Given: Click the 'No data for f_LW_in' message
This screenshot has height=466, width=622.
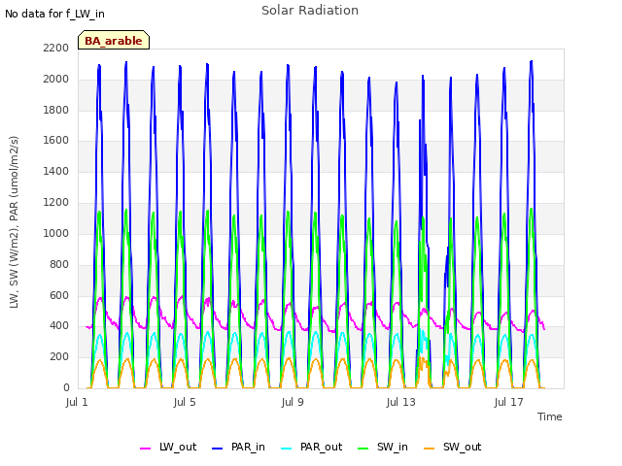Looking at the screenshot, I should [x=54, y=14].
